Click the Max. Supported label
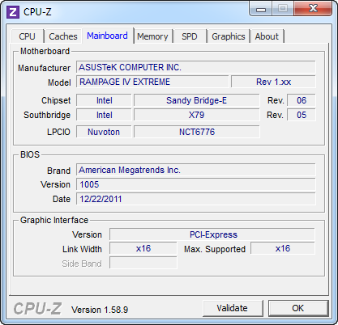The width and height of the screenshot is (338, 325). pos(215,249)
